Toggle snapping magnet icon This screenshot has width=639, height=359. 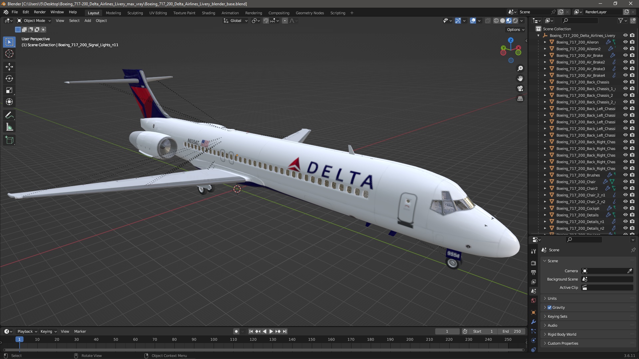266,21
